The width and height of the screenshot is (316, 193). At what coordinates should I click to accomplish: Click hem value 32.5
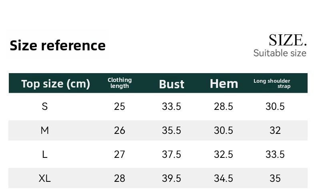[x=224, y=154]
